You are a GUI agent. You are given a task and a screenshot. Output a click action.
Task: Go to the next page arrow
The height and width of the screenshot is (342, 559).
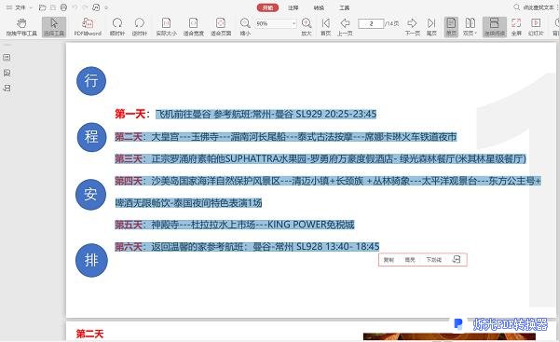[x=412, y=27]
